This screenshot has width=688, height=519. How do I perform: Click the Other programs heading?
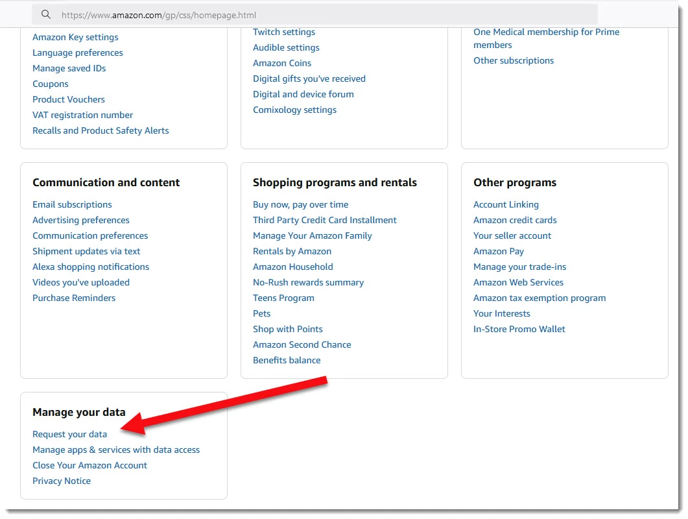(x=515, y=183)
